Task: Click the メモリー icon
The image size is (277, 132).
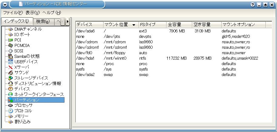Action: coord(11,116)
